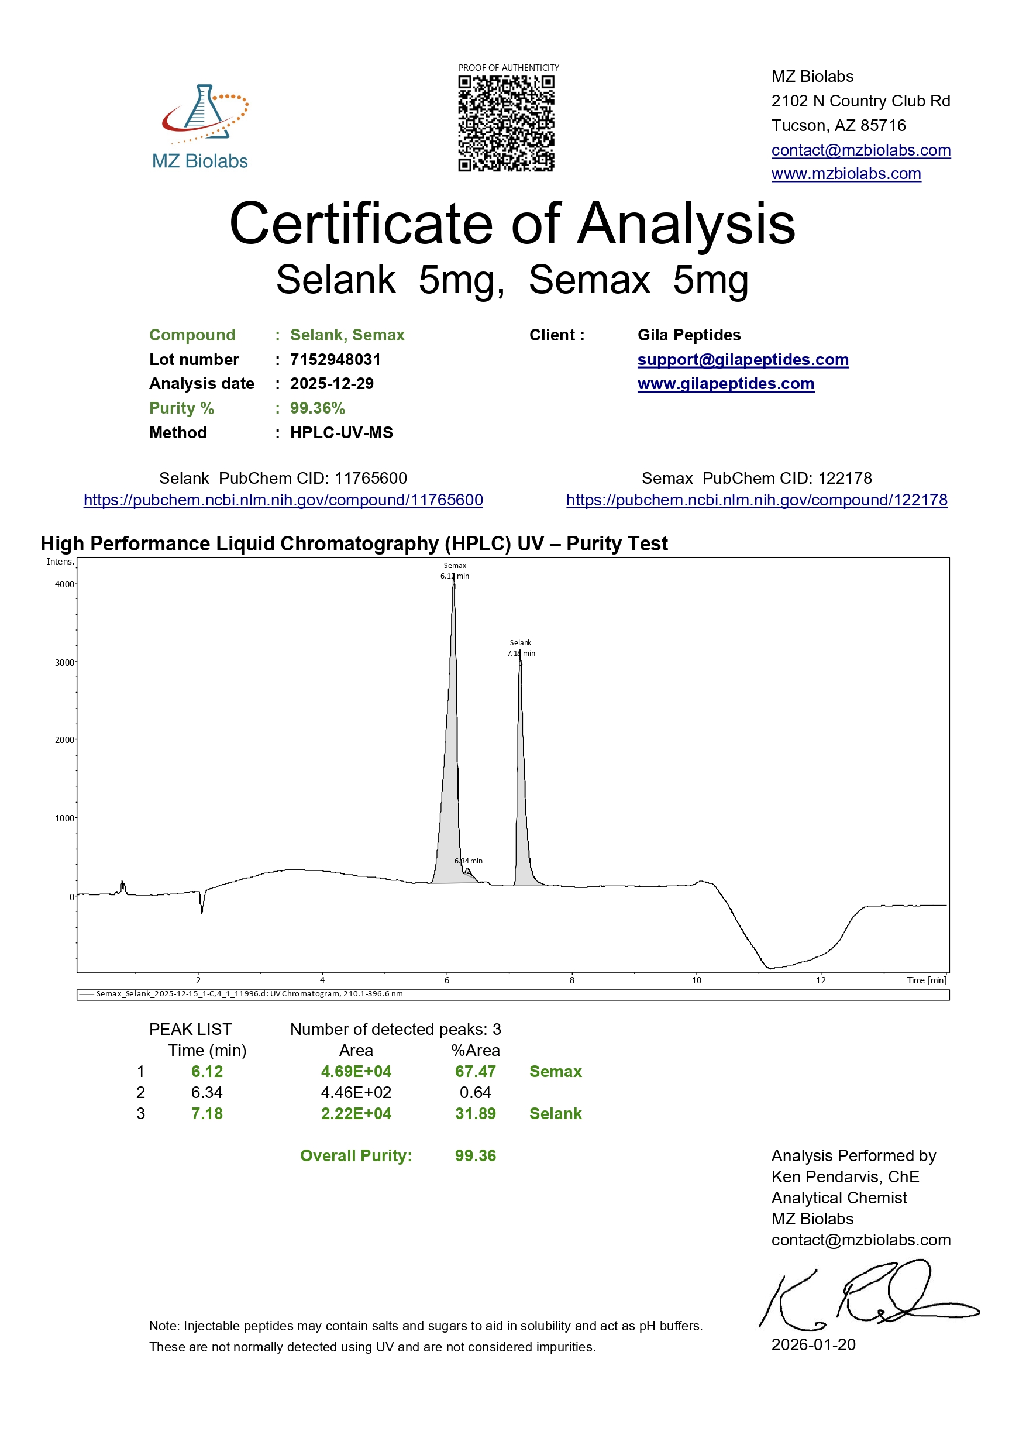Viewport: 1026px width, 1452px height.
Task: Click the "Certificate of Analysis" title
Action: click(512, 223)
